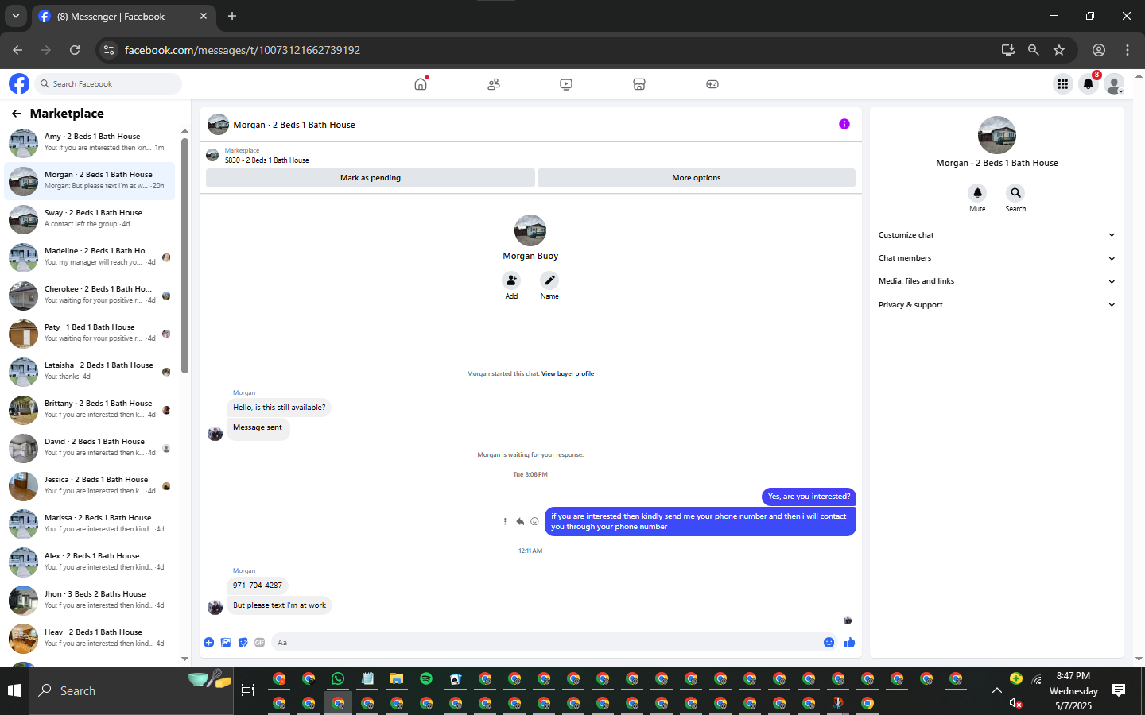Focus the Search Facebook field
Screen dimensions: 1145x715
[x=108, y=83]
